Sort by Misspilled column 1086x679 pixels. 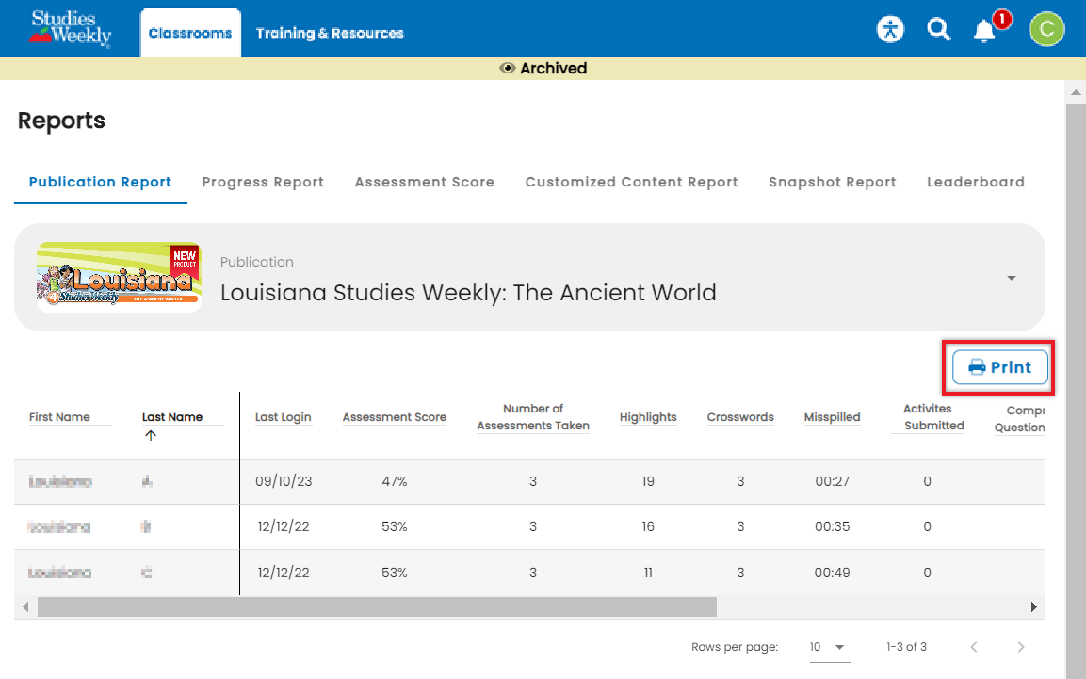832,417
